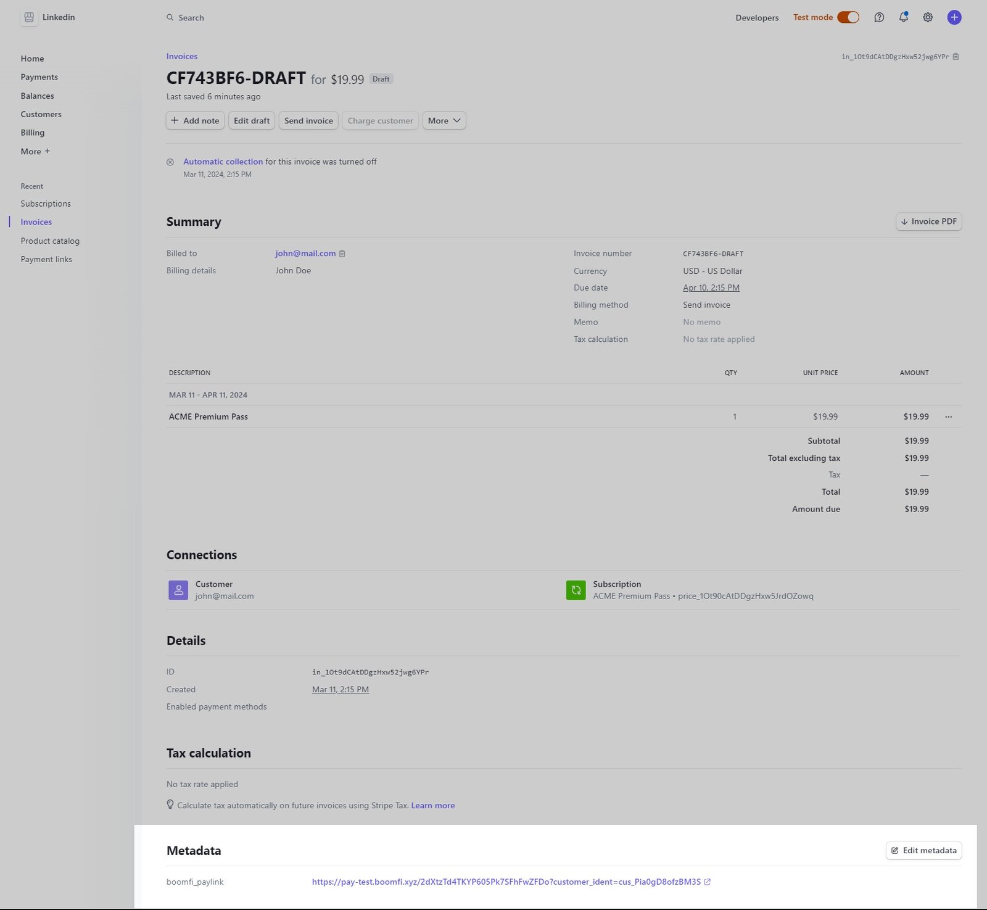The image size is (987, 910).
Task: Toggle the Test mode switch
Action: point(848,17)
